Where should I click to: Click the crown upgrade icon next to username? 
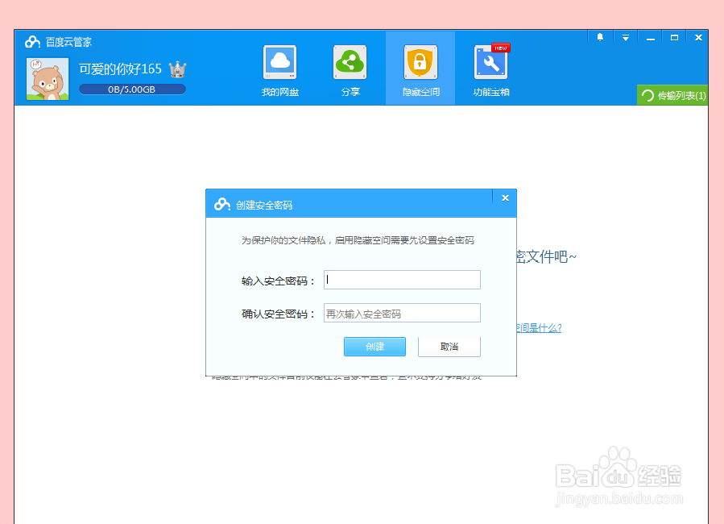(176, 69)
